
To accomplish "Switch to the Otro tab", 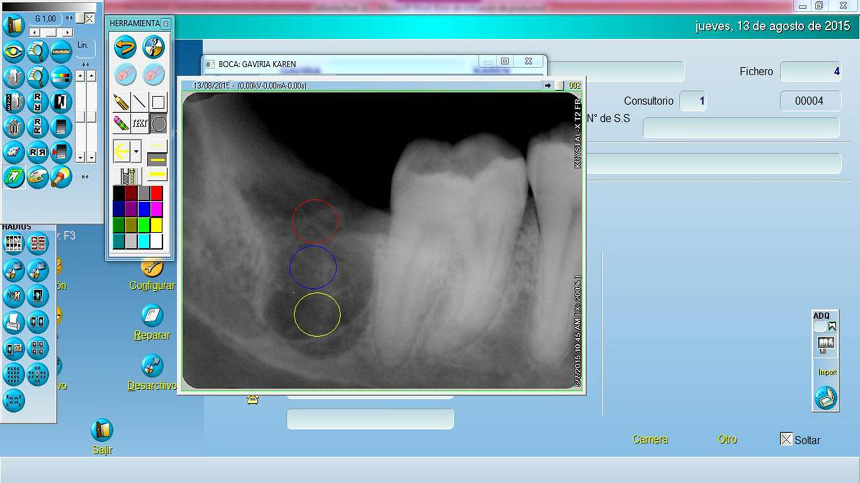I will pos(727,439).
